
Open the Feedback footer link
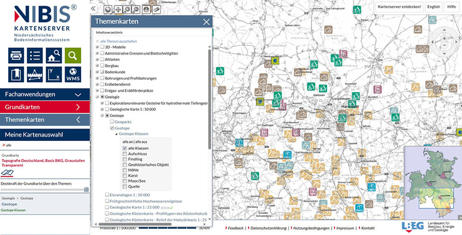coord(236,228)
